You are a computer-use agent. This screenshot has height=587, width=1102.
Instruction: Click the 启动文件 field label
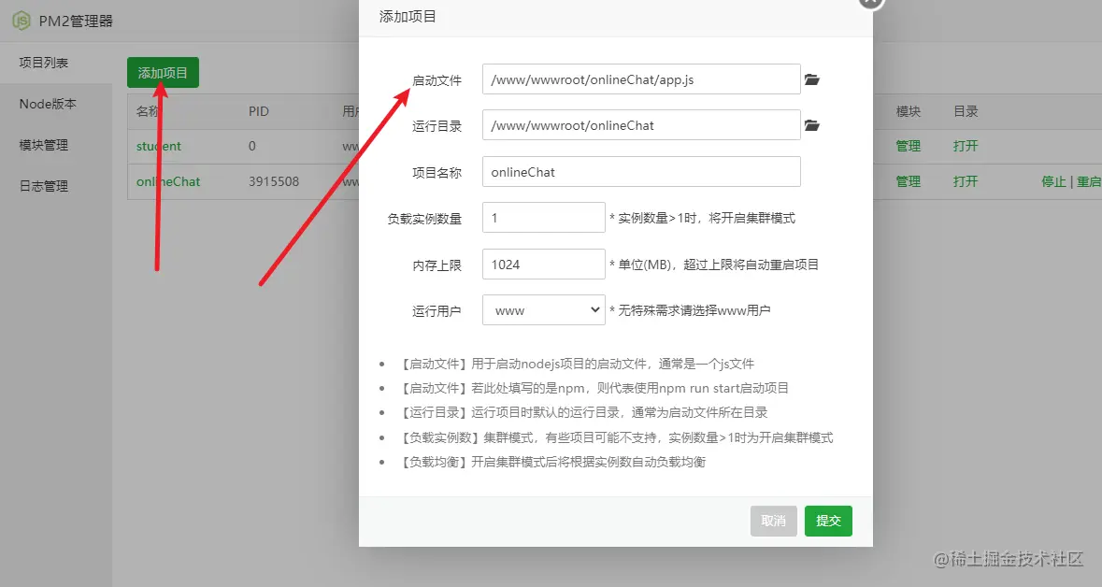[x=437, y=80]
